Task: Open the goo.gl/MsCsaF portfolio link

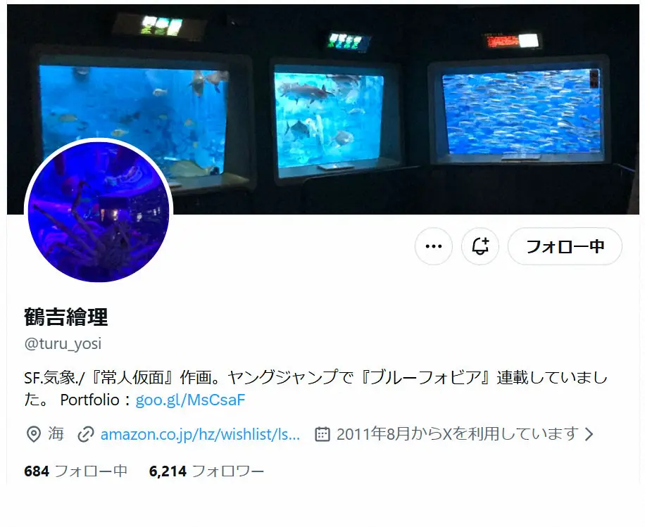Action: [x=190, y=400]
